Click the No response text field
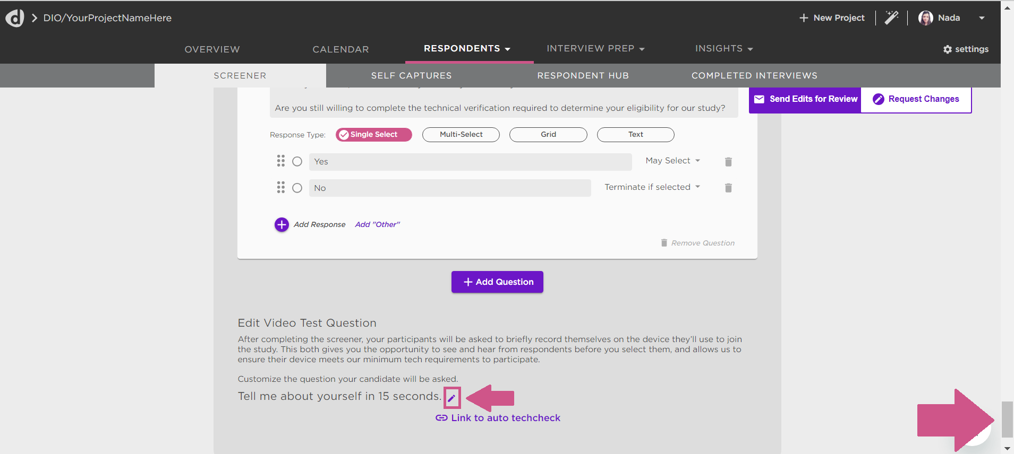 450,188
